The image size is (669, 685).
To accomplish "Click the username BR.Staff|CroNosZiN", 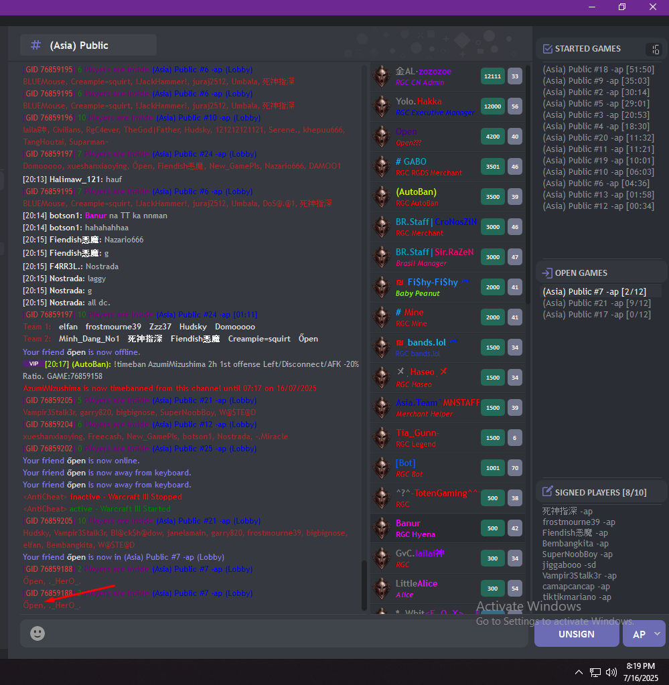I will pyautogui.click(x=436, y=222).
